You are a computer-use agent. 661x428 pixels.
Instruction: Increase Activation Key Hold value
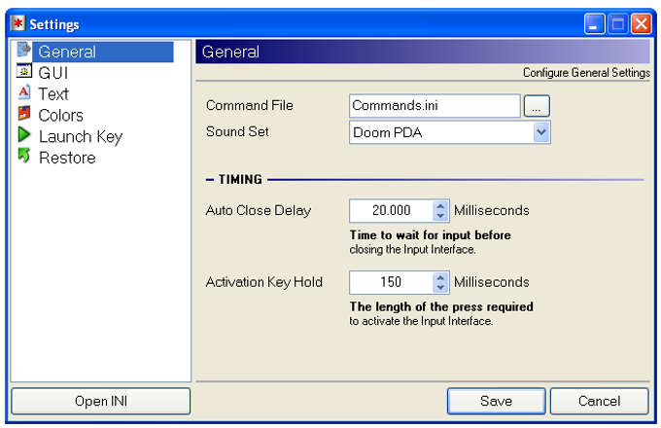click(440, 277)
